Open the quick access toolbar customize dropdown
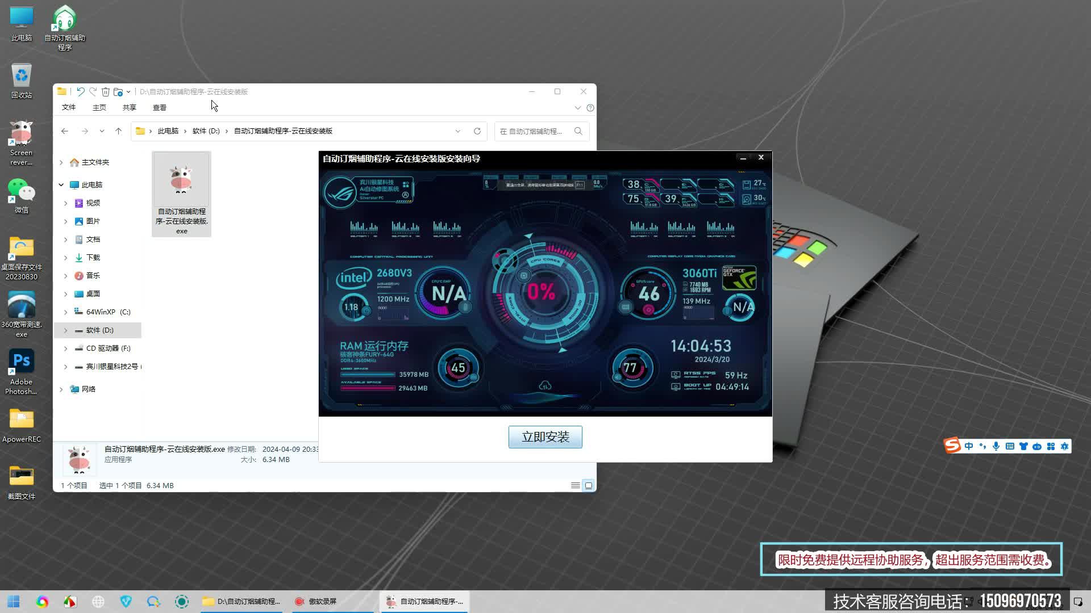Viewport: 1091px width, 613px height. tap(128, 91)
